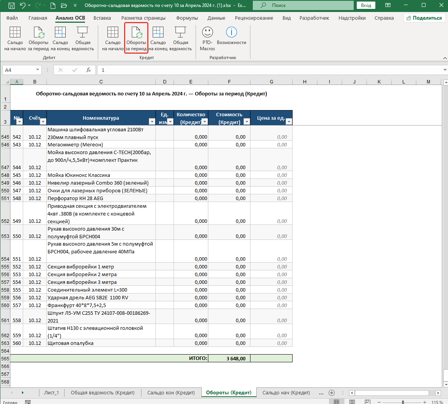Open Customize Quick Access Toolbar arrow
This screenshot has width=448, height=404.
pyautogui.click(x=75, y=5)
